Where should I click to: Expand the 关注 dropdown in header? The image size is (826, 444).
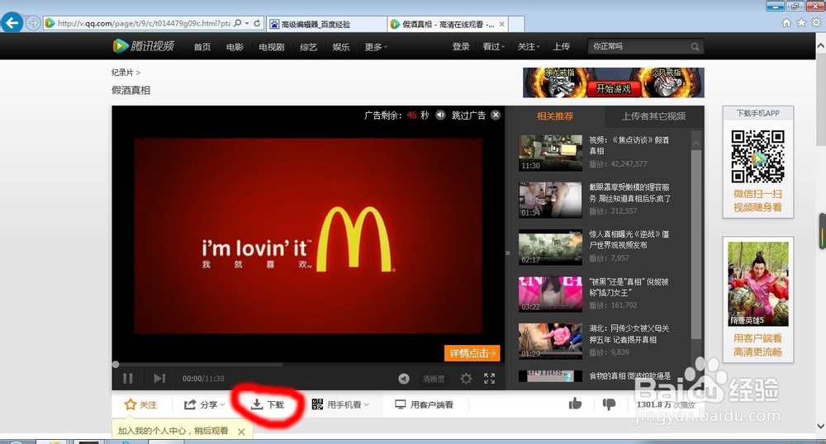(x=529, y=46)
